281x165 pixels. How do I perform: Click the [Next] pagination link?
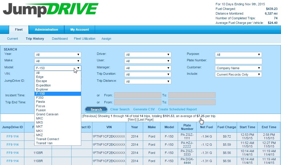click(x=132, y=119)
